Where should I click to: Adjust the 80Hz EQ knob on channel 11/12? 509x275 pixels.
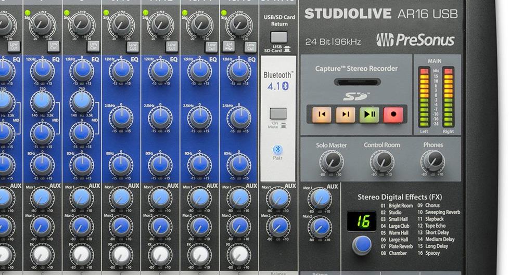point(160,165)
